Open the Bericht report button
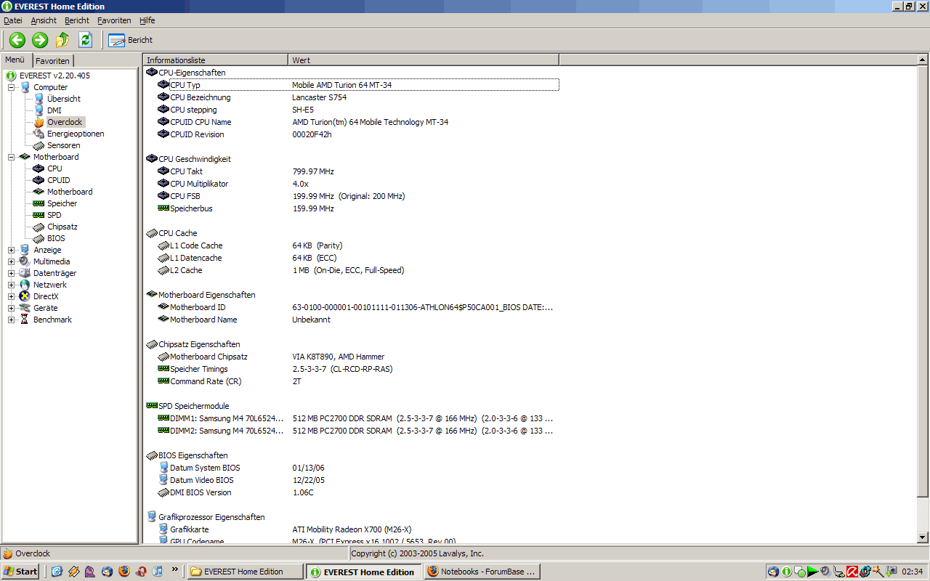Viewport: 930px width, 581px height. pos(131,40)
